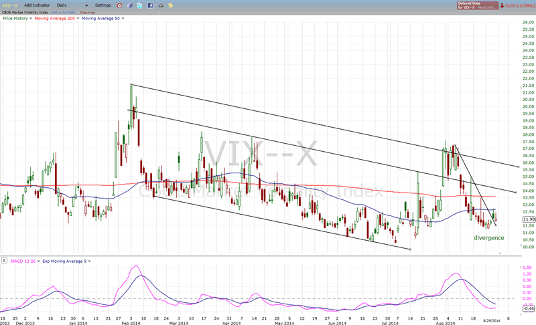Click the Add to Portfolio link
The width and height of the screenshot is (536, 325).
coord(66,11)
